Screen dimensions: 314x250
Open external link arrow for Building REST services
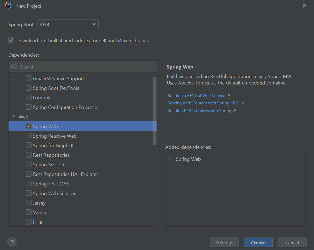234,111
